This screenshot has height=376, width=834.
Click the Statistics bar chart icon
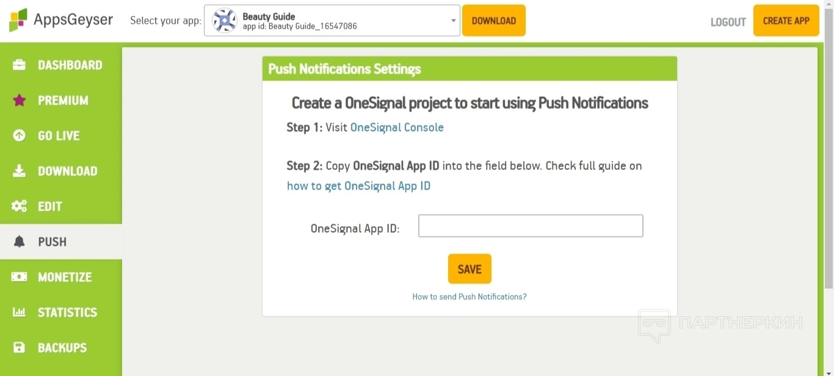[20, 313]
